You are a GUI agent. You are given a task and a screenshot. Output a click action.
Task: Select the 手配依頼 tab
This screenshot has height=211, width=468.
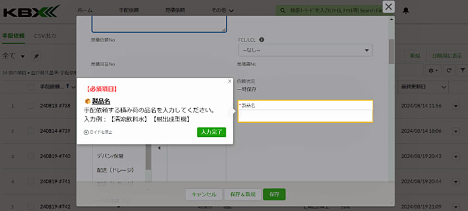(13, 36)
